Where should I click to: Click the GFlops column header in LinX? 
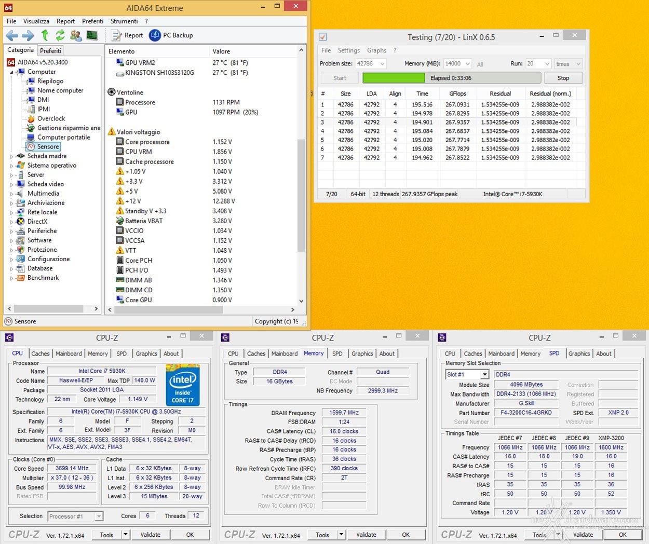tap(458, 94)
